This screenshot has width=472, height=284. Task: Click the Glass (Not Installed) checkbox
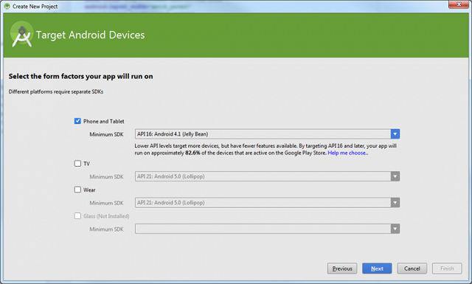click(x=77, y=215)
